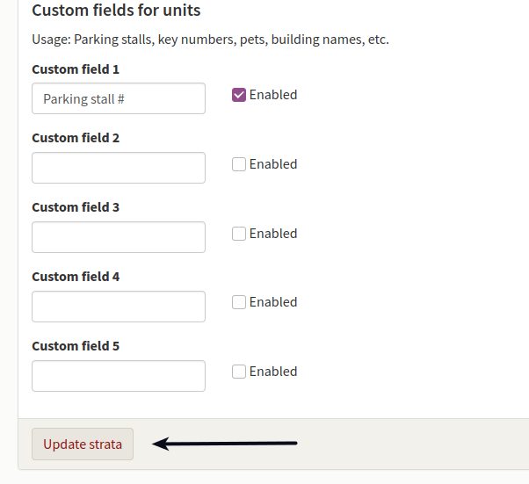Uncheck the Enabled checkbox for Custom field 1

pyautogui.click(x=239, y=95)
